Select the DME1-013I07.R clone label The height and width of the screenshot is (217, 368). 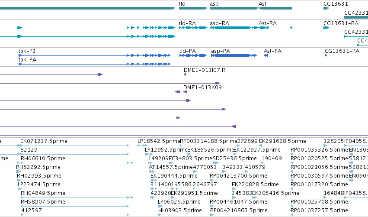click(205, 70)
